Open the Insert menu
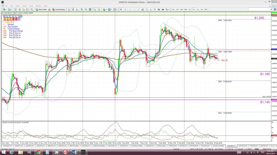Image resolution: width=277 pixels, height=155 pixels. point(18,6)
